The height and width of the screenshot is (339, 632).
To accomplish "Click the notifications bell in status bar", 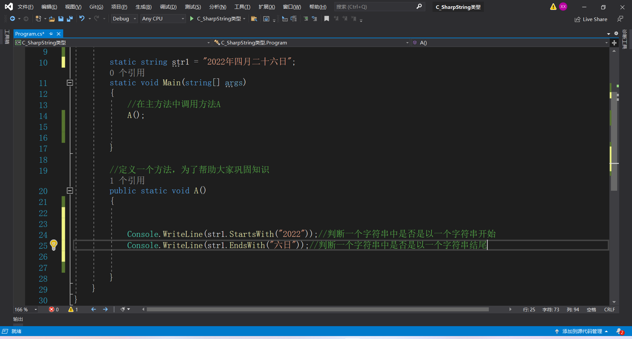I will point(619,331).
